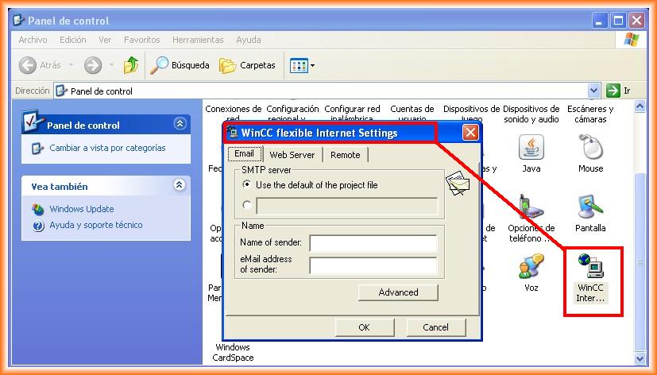Collapse the Vea también sidebar section

point(180,186)
